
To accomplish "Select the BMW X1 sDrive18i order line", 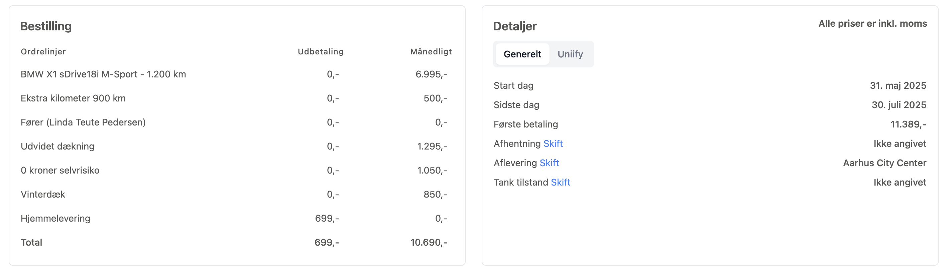I will coord(103,74).
